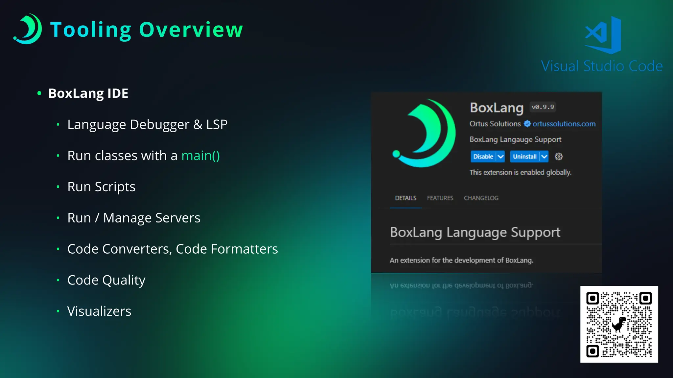Viewport: 673px width, 378px height.
Task: Click the 'Visual Studio Code' label text
Action: pyautogui.click(x=602, y=66)
